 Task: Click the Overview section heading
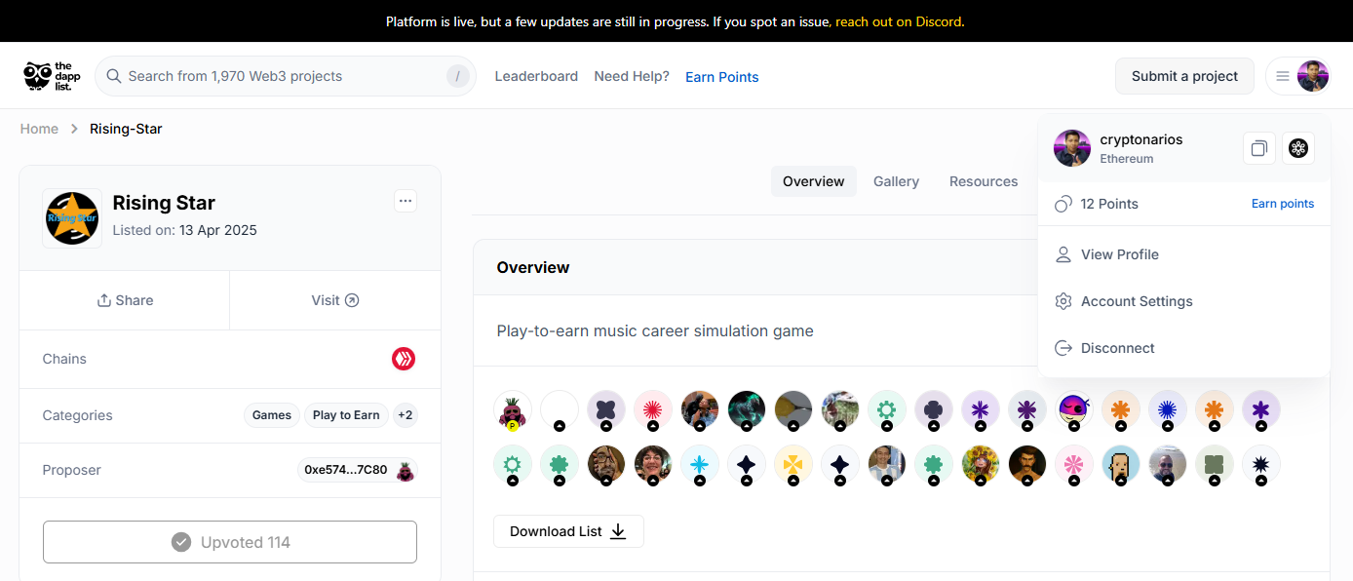(533, 267)
